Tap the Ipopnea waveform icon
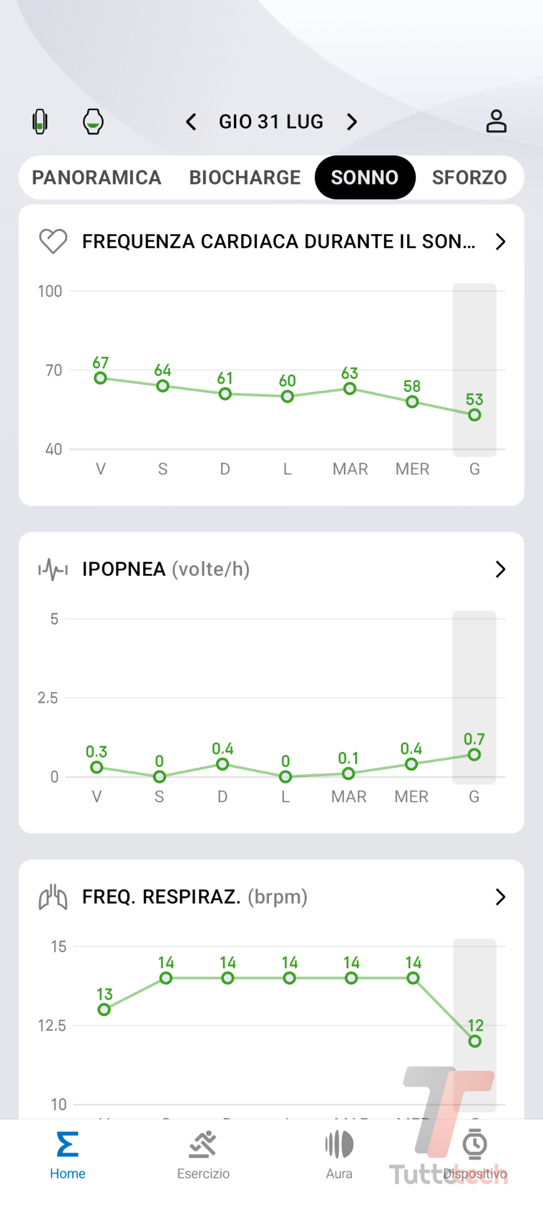The image size is (543, 1220). tap(53, 569)
